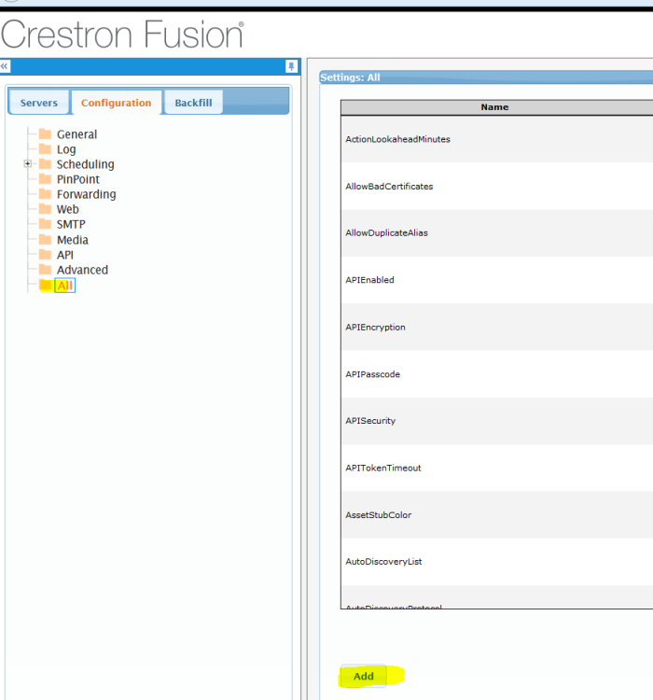Screen dimensions: 653x700
Task: Collapse the sidebar with double-chevron icon
Action: (5, 66)
